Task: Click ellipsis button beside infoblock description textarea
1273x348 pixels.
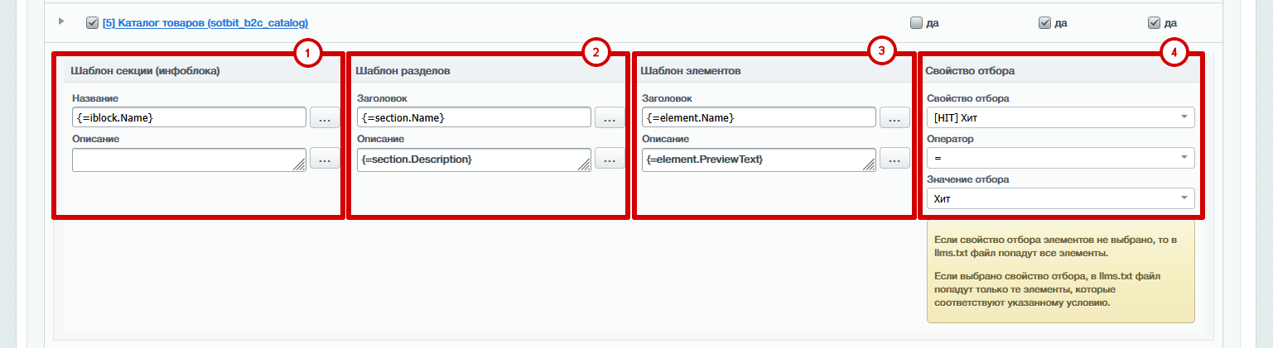Action: click(x=325, y=159)
